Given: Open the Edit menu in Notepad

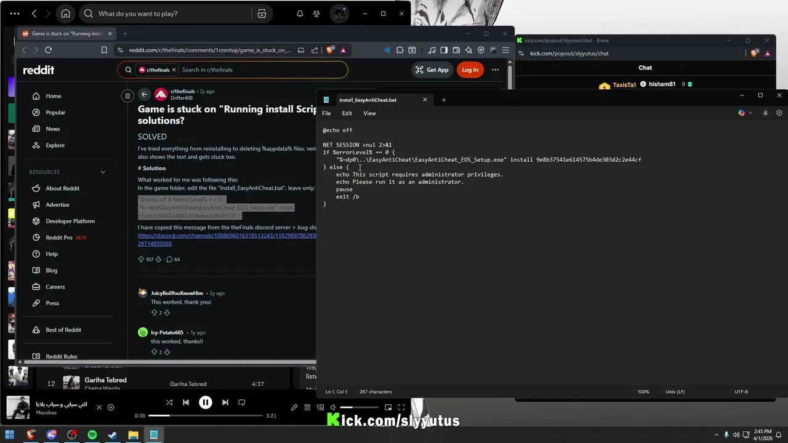Looking at the screenshot, I should tap(347, 113).
